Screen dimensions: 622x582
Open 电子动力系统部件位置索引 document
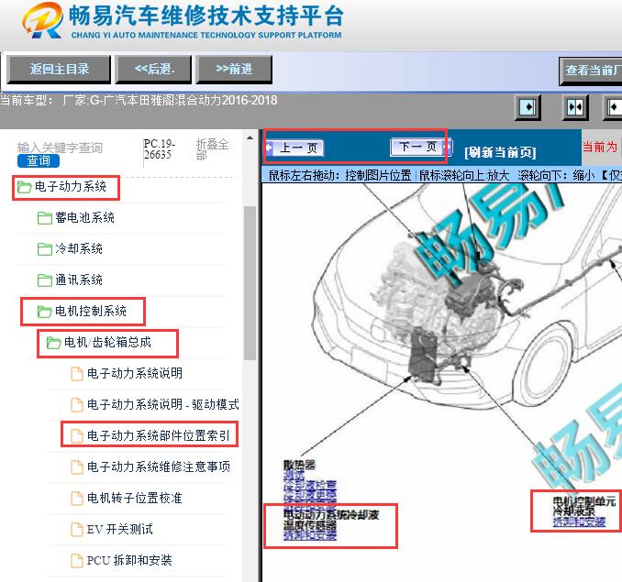click(159, 435)
